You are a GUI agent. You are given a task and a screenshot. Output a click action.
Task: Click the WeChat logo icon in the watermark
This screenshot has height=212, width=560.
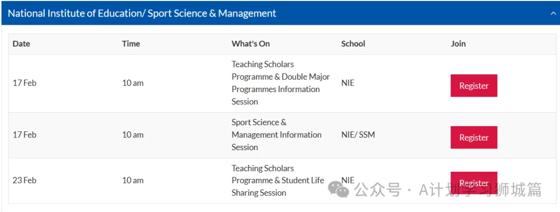click(x=339, y=189)
